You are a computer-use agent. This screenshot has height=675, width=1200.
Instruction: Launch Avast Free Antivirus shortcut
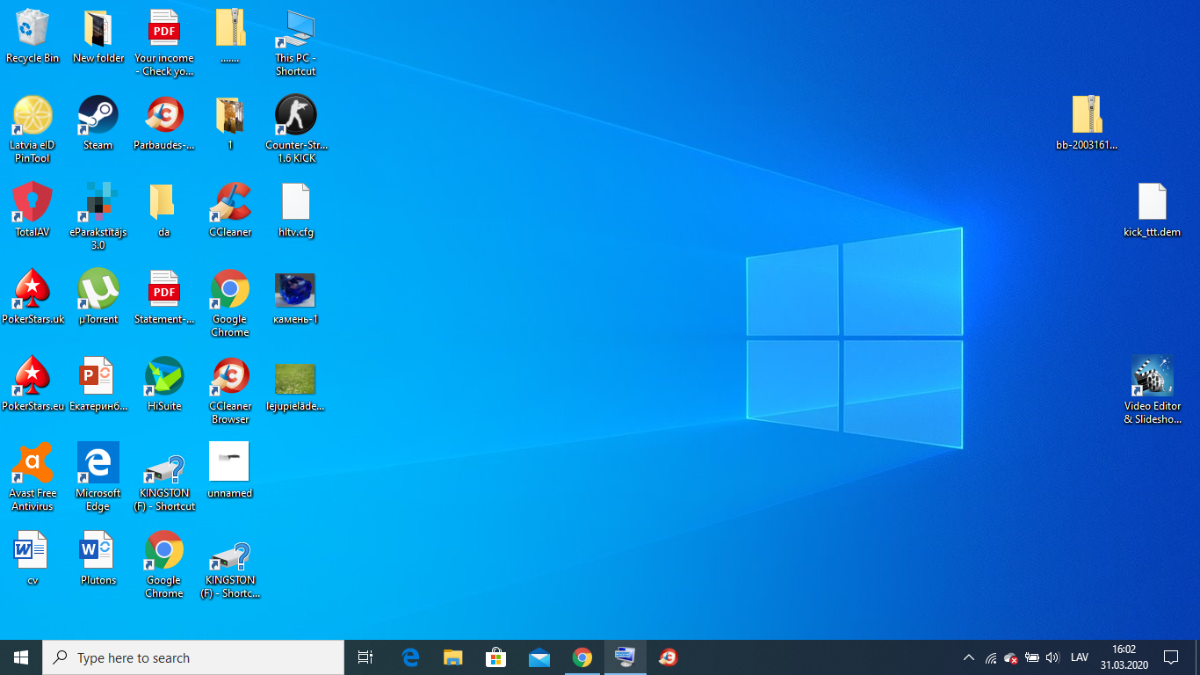pos(33,478)
